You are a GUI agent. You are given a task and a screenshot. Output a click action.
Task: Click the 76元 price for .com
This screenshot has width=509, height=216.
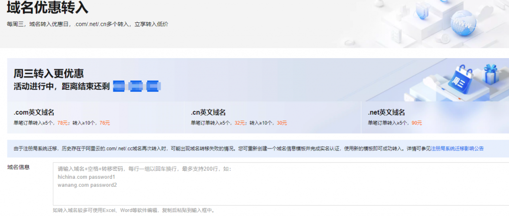(x=104, y=123)
